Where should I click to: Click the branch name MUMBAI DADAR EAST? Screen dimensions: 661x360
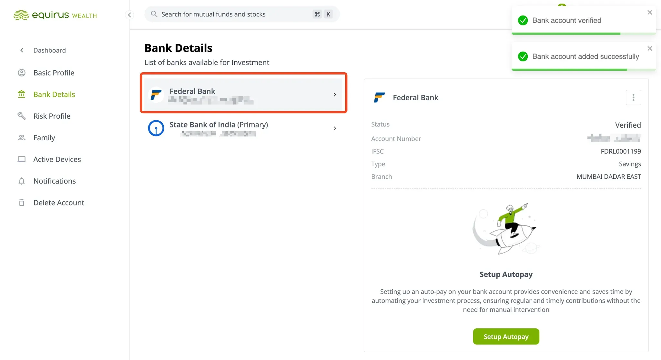click(609, 177)
